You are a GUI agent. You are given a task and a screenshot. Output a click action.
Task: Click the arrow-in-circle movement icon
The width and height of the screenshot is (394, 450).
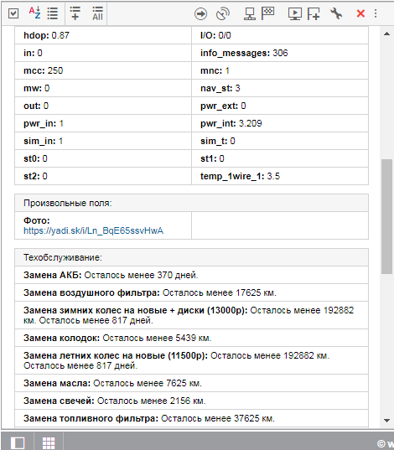pyautogui.click(x=200, y=13)
